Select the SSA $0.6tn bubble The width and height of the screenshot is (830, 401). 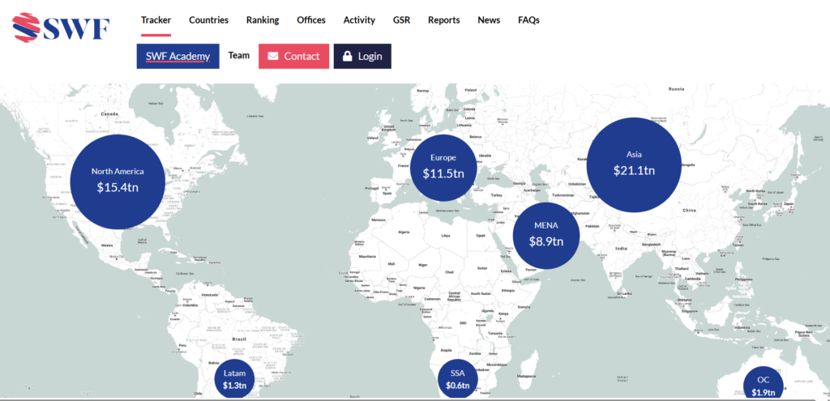coord(457,379)
